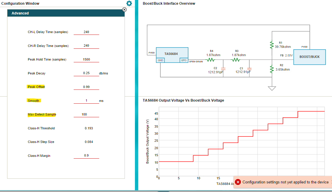Click the GND pin on TAS6684
The height and width of the screenshot is (192, 332).
point(160,60)
